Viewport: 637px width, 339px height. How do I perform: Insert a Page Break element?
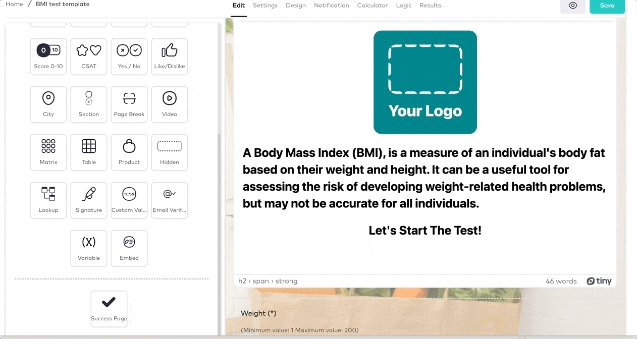129,104
